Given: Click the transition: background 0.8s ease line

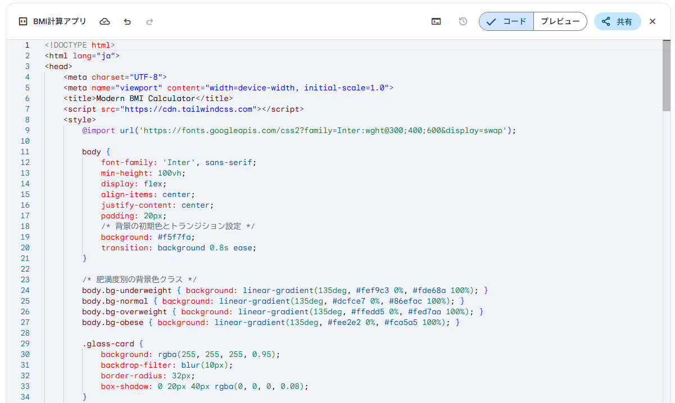Looking at the screenshot, I should click(179, 248).
